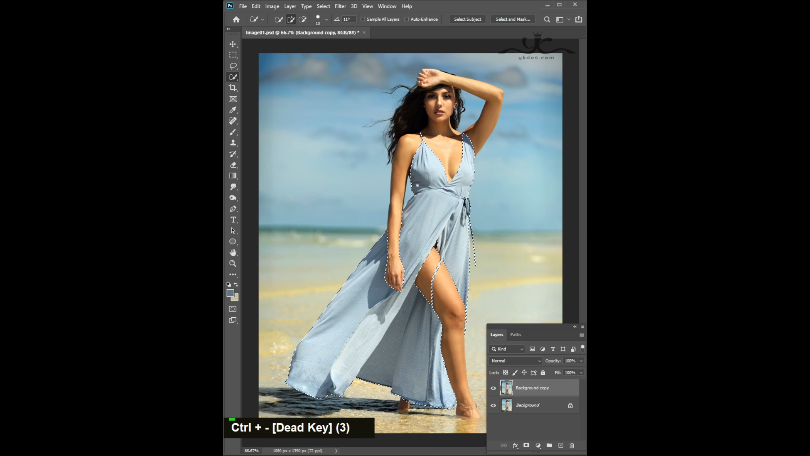The image size is (810, 456).
Task: Open the Kind filter dropdown
Action: (507, 349)
